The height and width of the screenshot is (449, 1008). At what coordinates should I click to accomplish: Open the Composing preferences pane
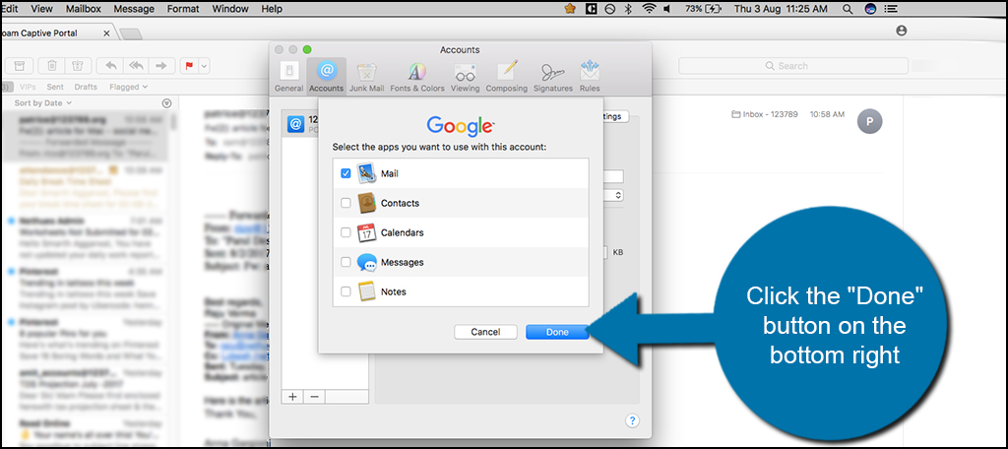click(507, 77)
